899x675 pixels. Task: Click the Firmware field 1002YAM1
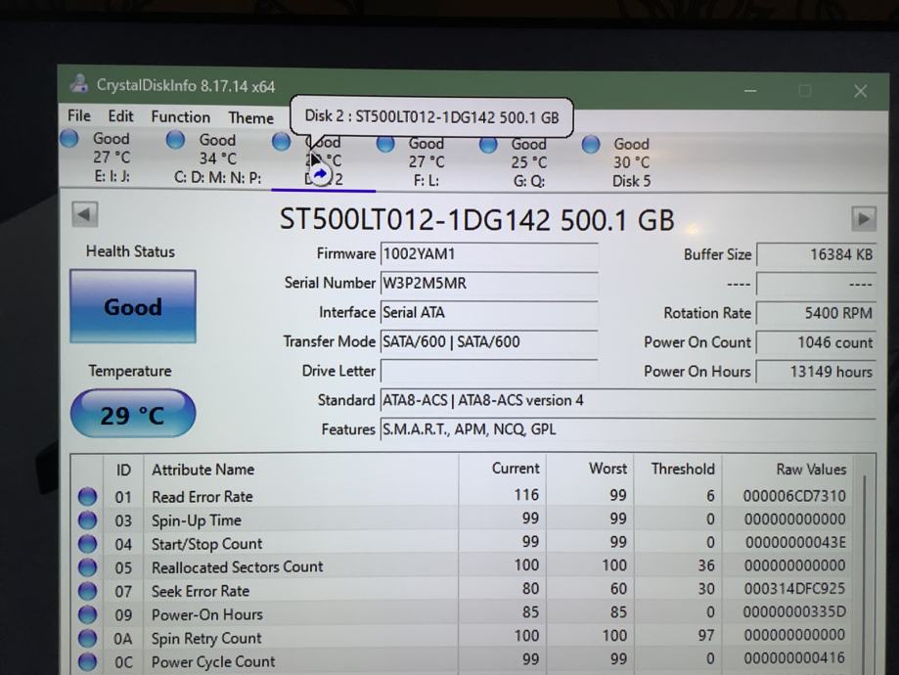coord(489,253)
